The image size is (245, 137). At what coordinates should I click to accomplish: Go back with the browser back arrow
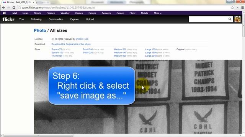pos(3,8)
